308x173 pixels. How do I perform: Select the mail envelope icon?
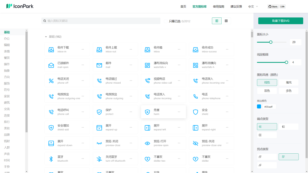99,65
